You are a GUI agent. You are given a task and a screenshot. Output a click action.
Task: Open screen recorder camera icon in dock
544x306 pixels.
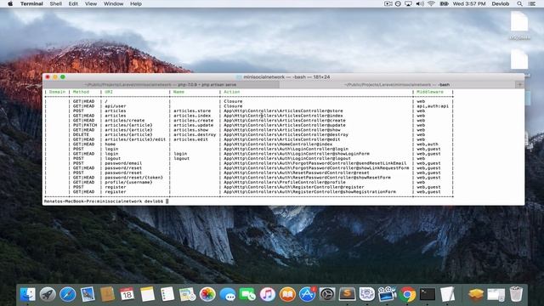pyautogui.click(x=388, y=295)
